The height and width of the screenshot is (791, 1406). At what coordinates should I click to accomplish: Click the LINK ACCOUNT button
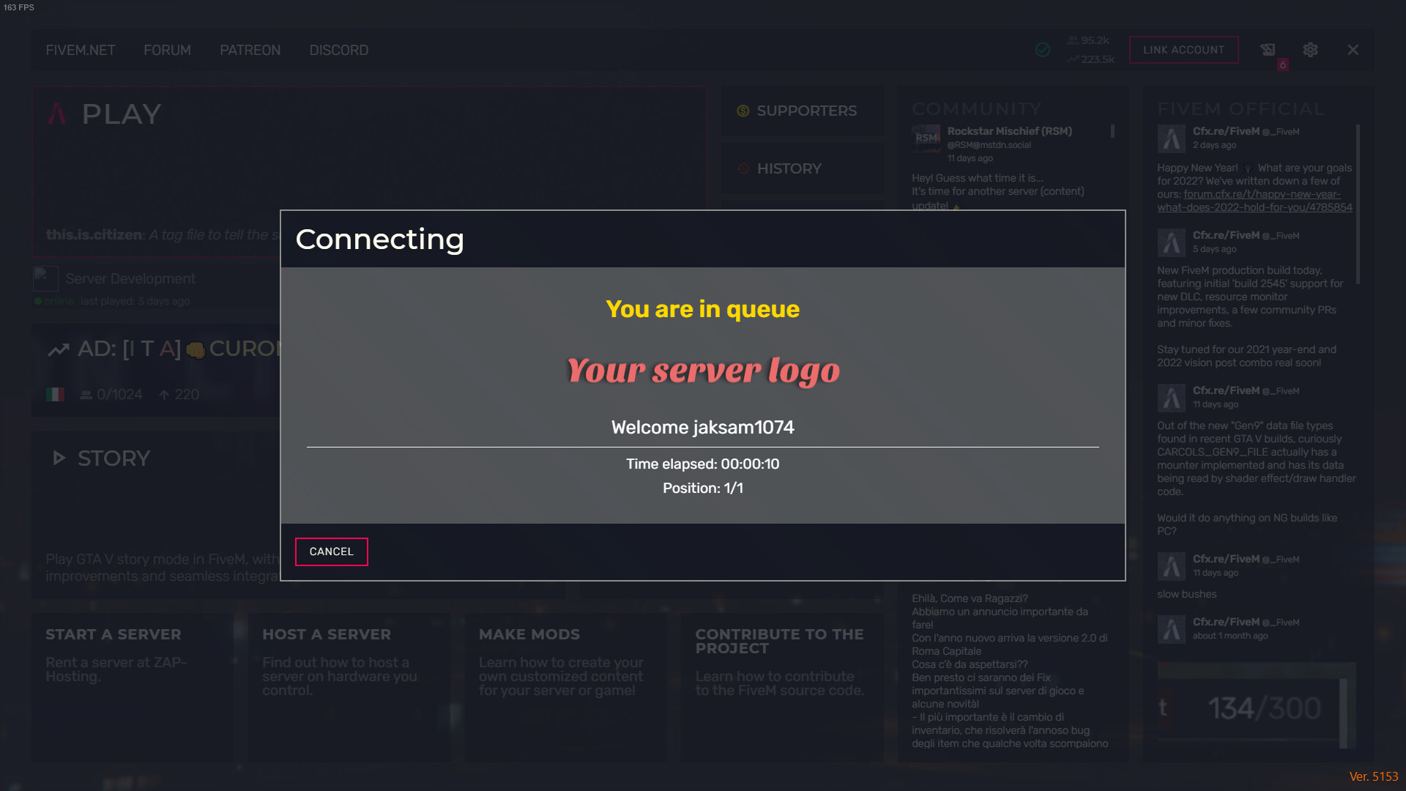[x=1183, y=50]
